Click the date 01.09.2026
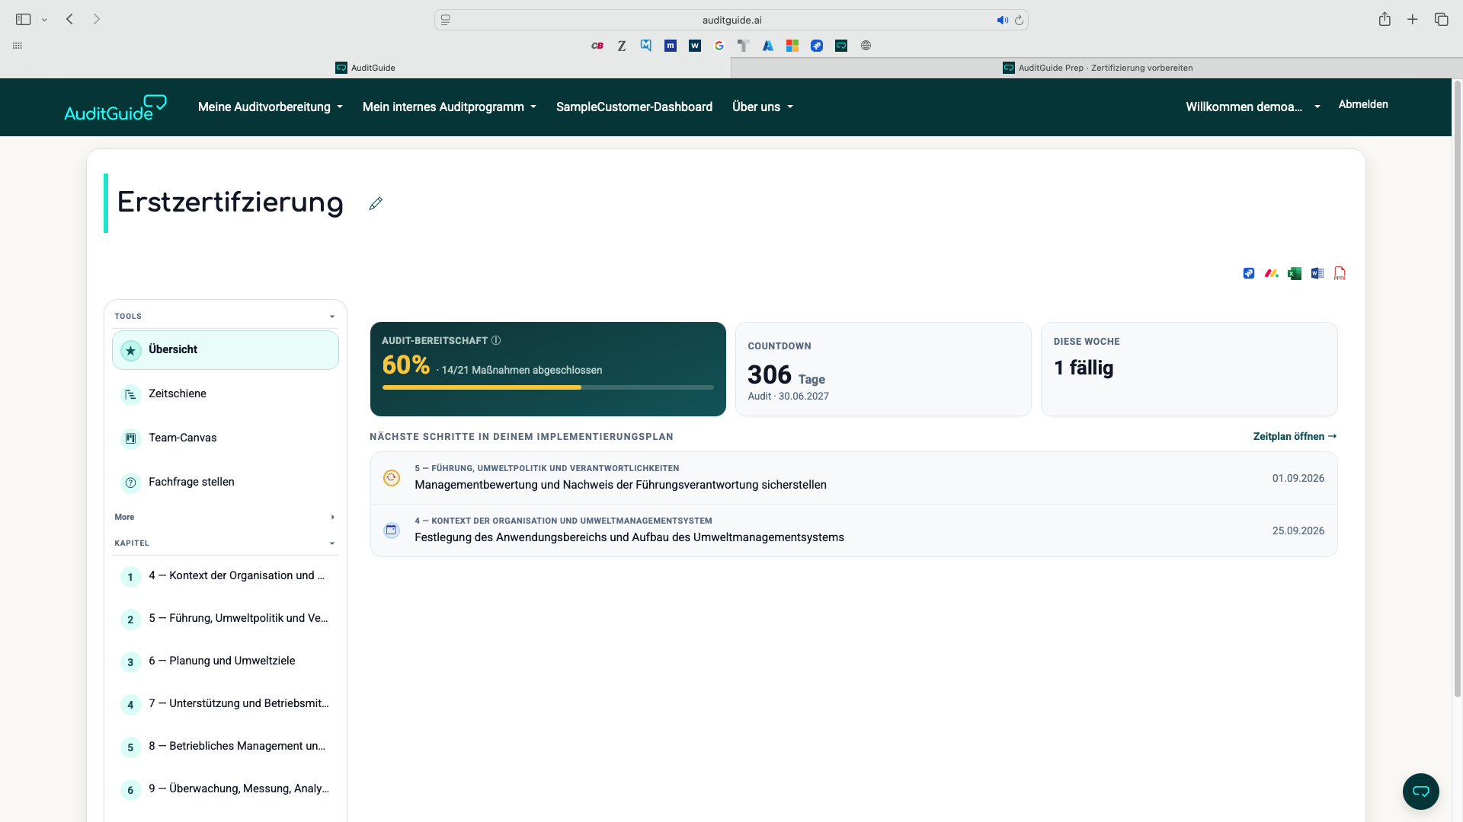 click(x=1298, y=479)
